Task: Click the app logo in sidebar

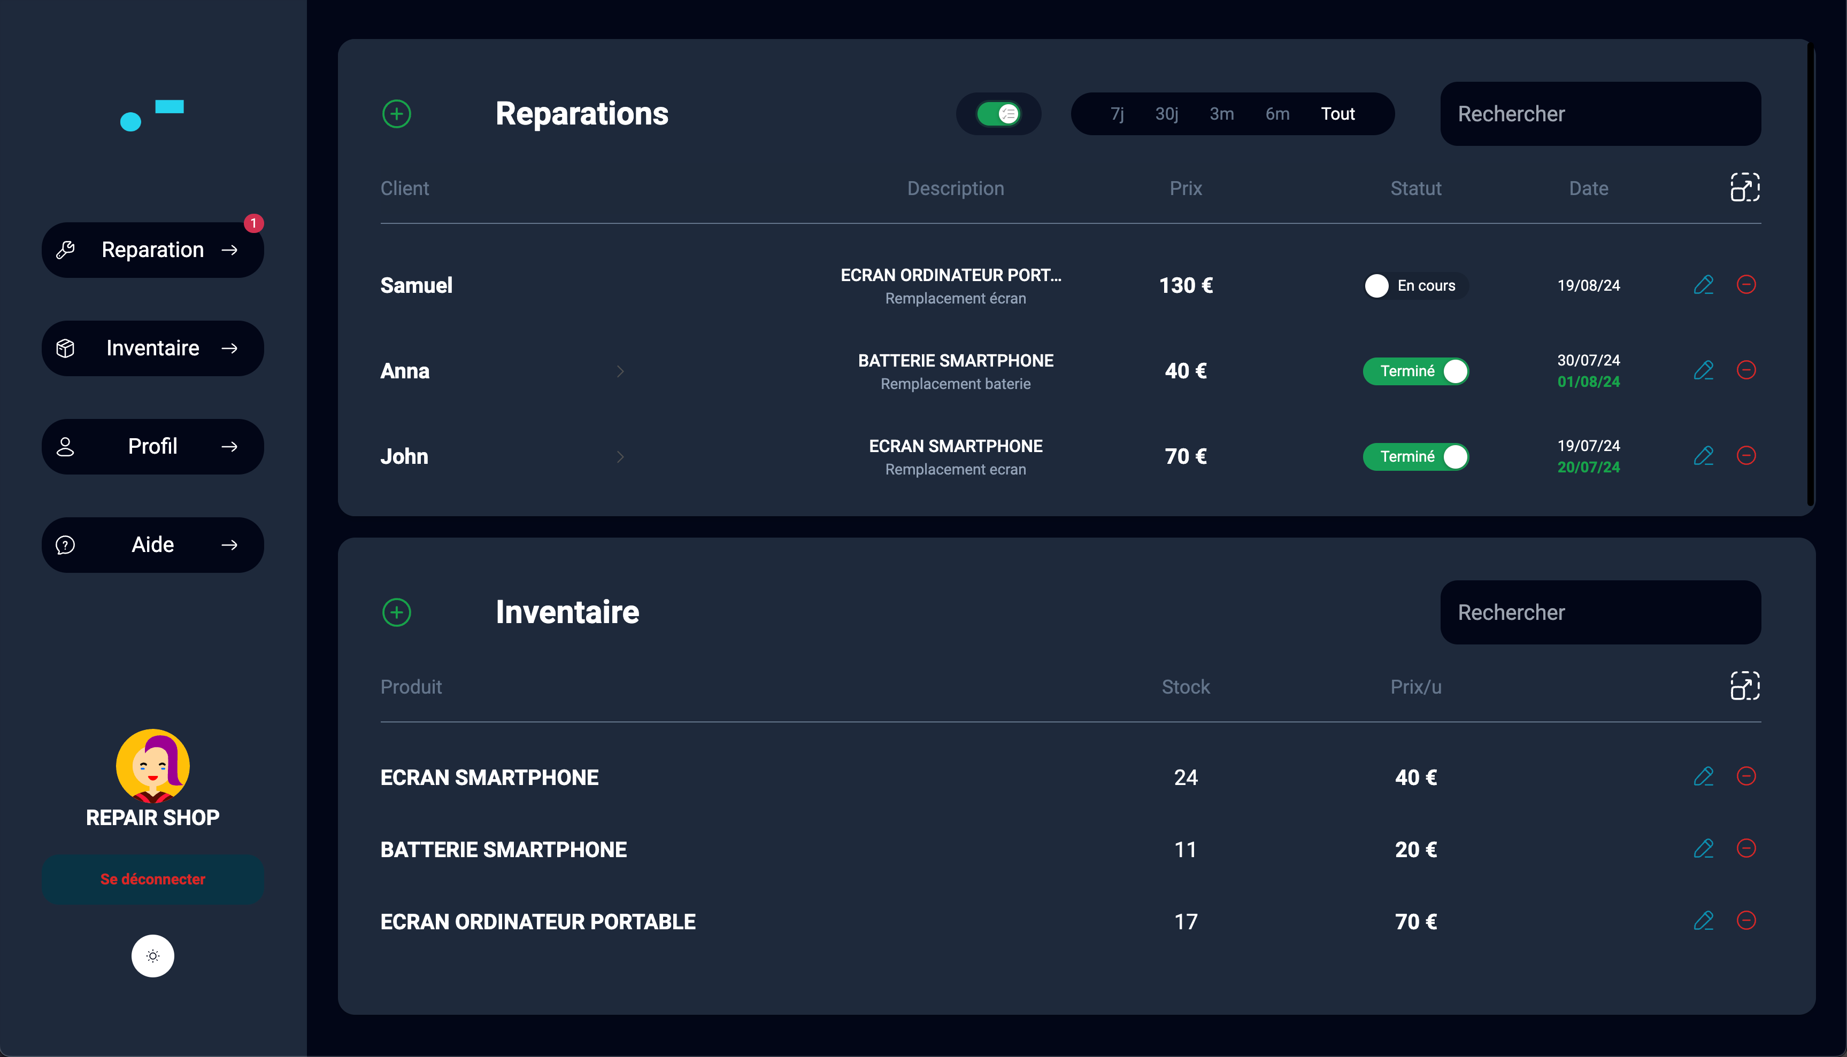Action: click(152, 115)
